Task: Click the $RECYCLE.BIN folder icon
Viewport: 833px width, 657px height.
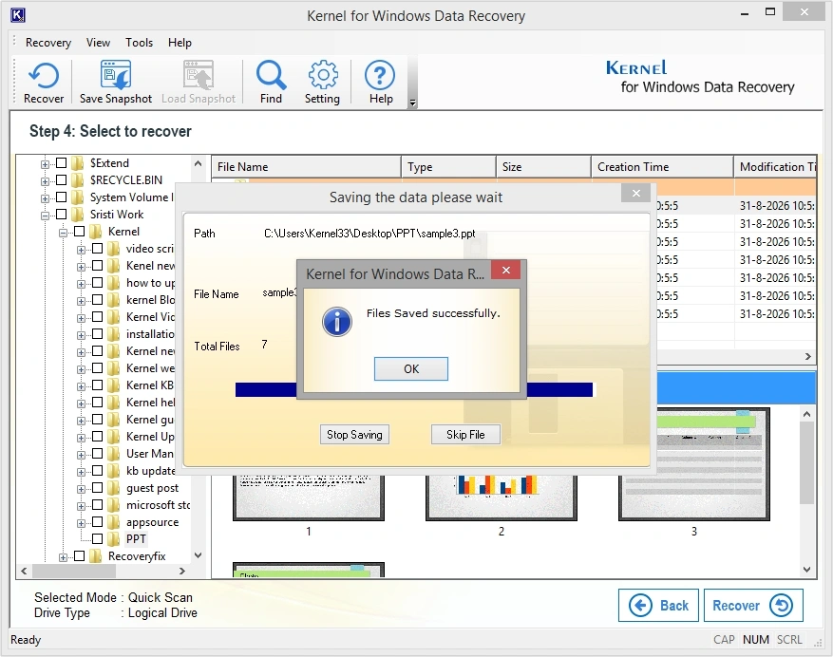Action: point(78,180)
